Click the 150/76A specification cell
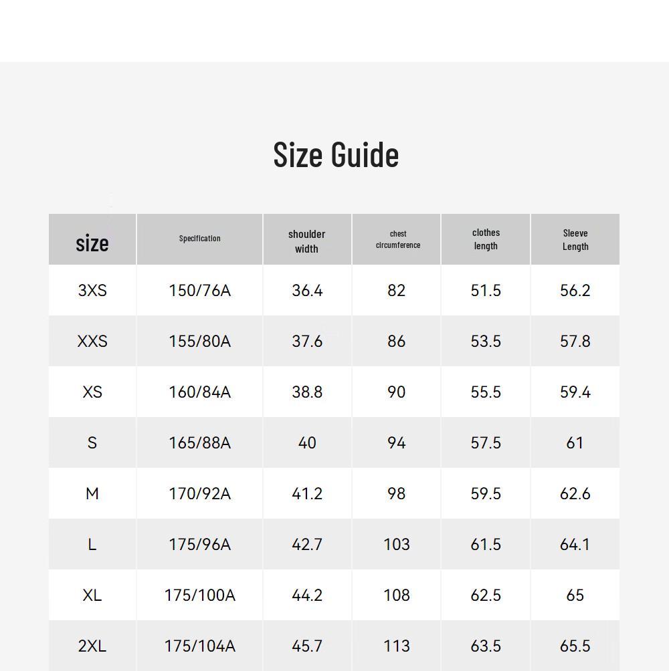Image resolution: width=669 pixels, height=671 pixels. (x=199, y=291)
